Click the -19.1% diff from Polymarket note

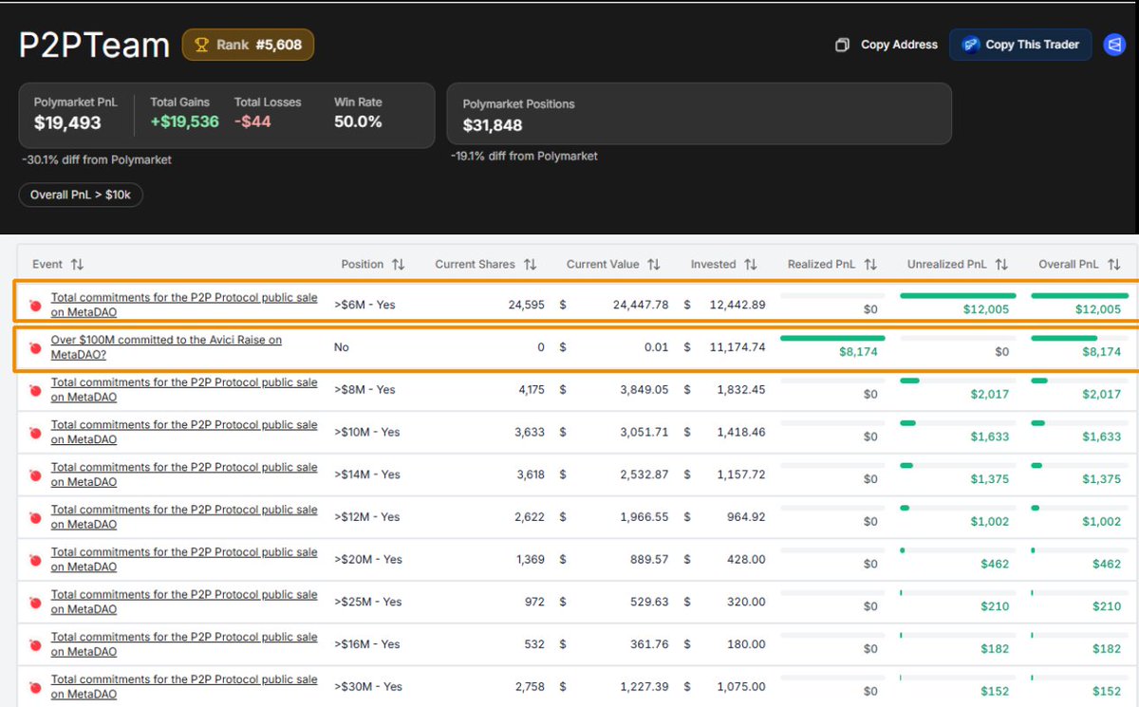524,156
